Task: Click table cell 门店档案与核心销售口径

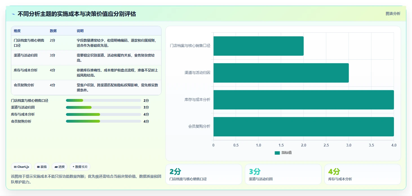Action: pos(29,43)
